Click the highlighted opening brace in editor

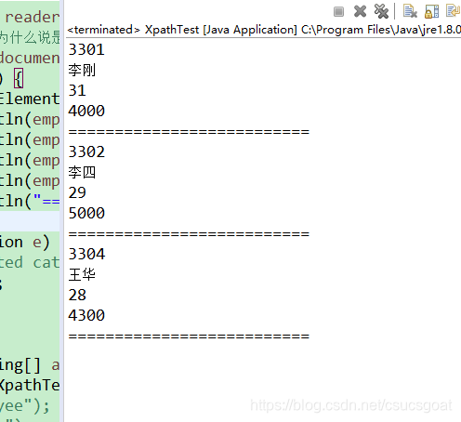coord(19,79)
